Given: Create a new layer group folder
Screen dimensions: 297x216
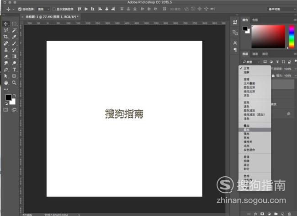Looking at the screenshot, I should pyautogui.click(x=276, y=214).
